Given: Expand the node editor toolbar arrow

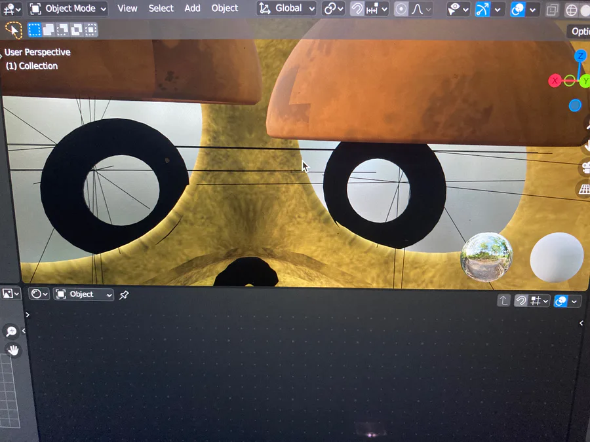Looking at the screenshot, I should point(28,314).
